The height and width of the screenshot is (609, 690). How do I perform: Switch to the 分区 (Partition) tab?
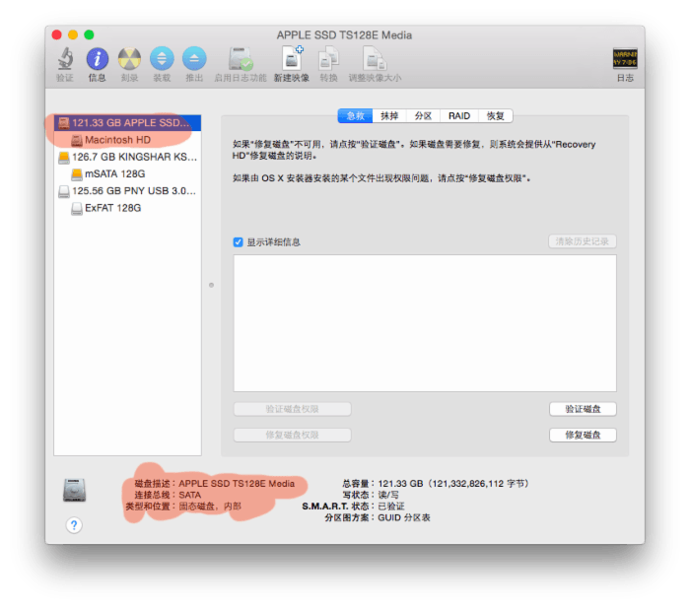pos(423,115)
